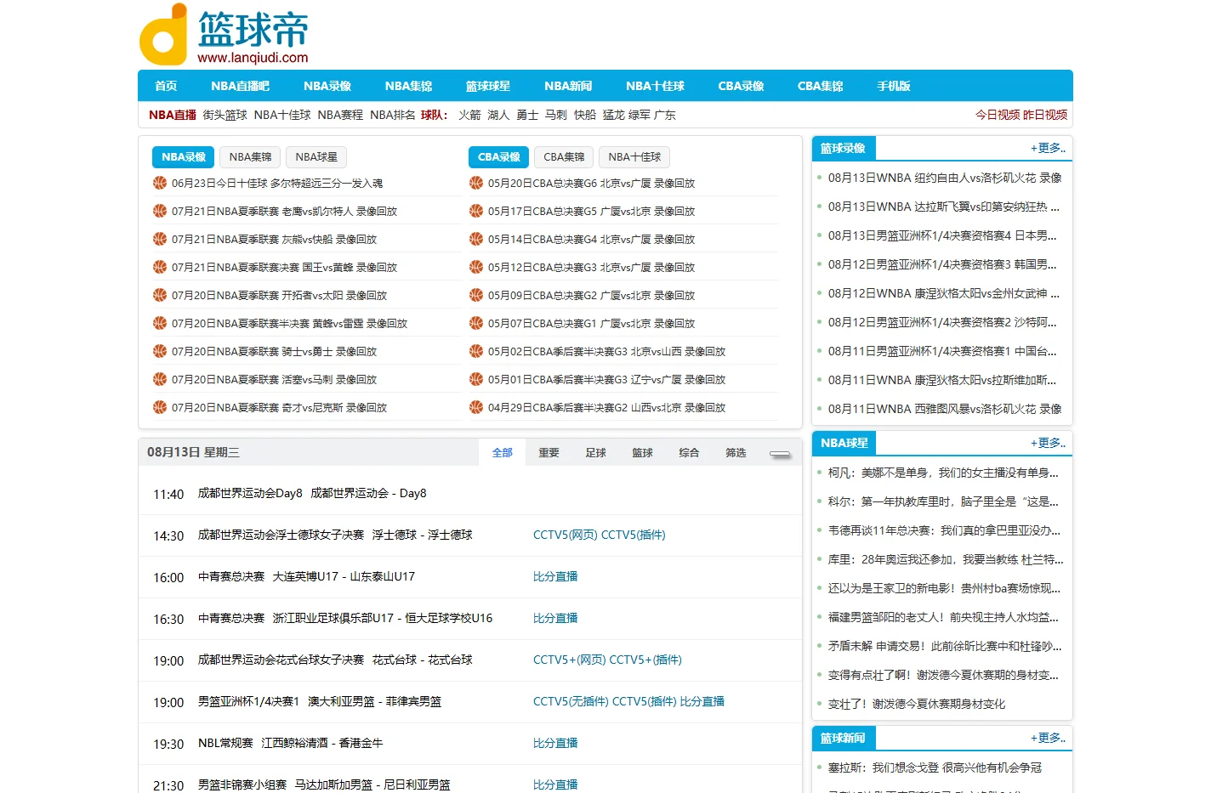
Task: Click basketball icon beside 北京vs山西 半决赛G3
Action: pos(476,351)
